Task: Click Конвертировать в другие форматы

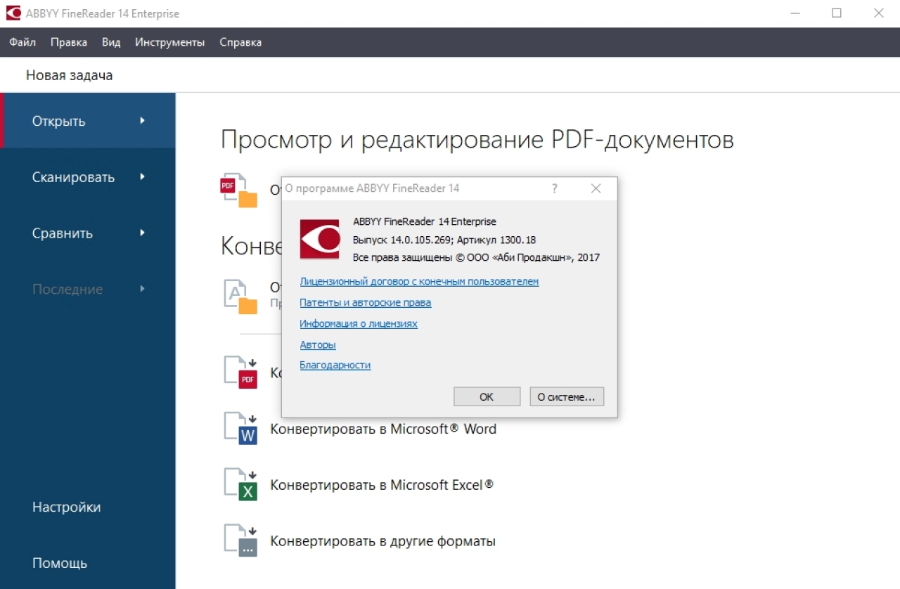Action: tap(382, 541)
